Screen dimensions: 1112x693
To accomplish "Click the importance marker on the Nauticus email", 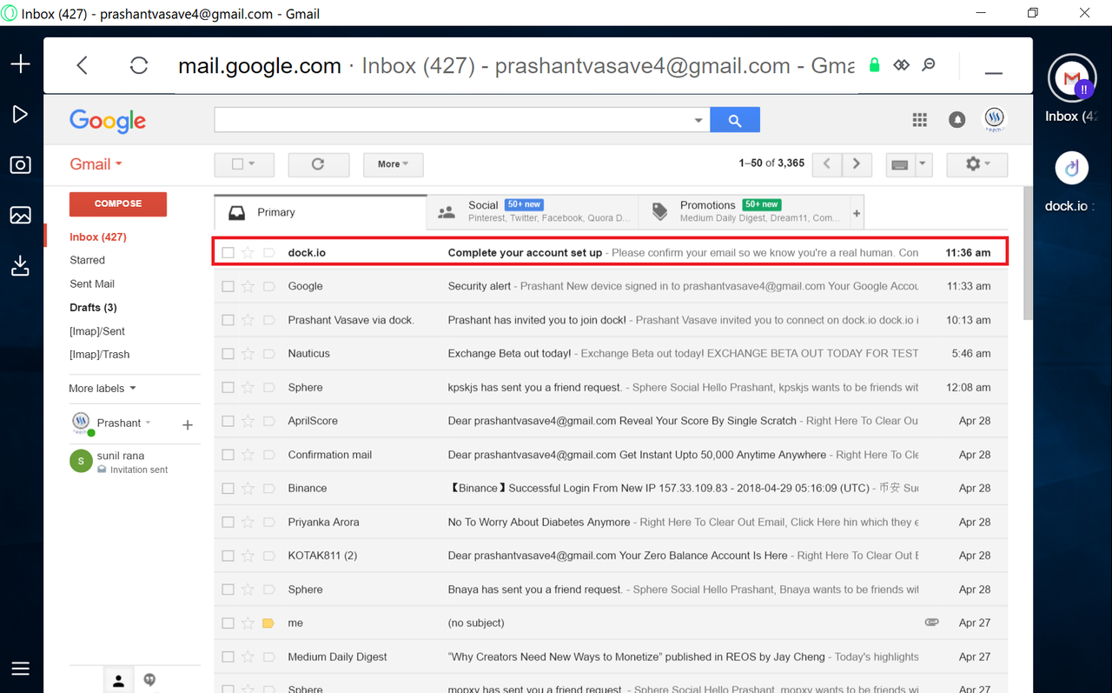I will coord(268,354).
